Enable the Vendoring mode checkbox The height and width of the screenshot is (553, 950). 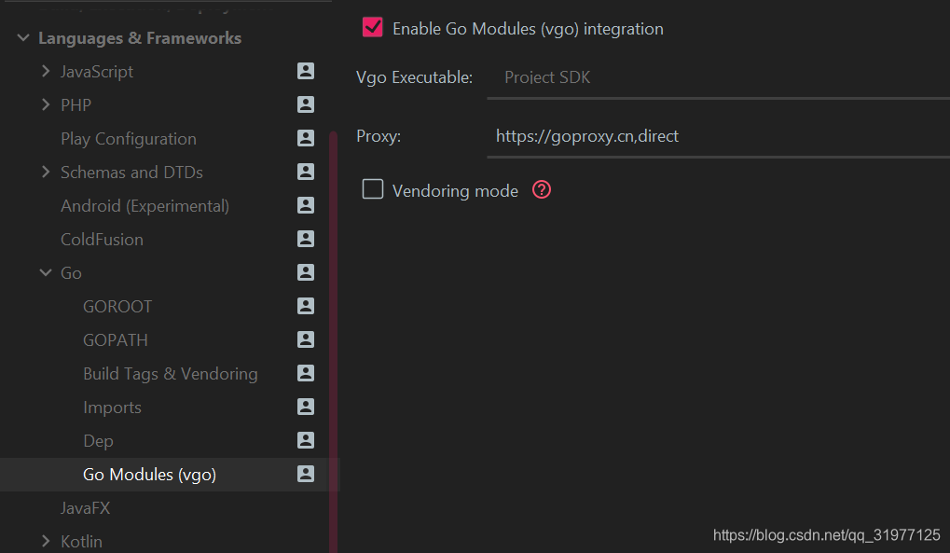click(x=372, y=189)
